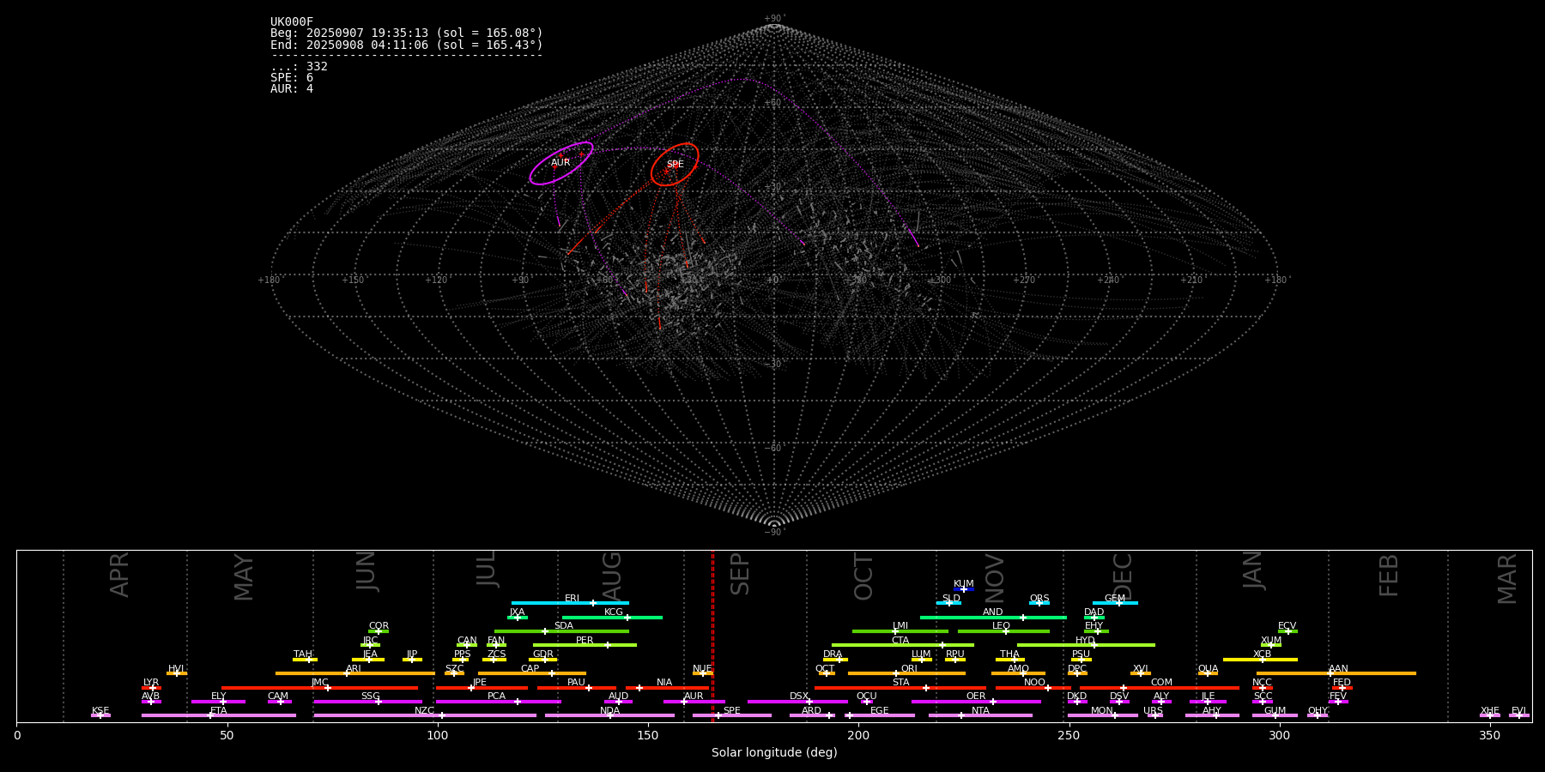Click the 'SPE: 6' count in header
The height and width of the screenshot is (772, 1545).
tap(292, 77)
